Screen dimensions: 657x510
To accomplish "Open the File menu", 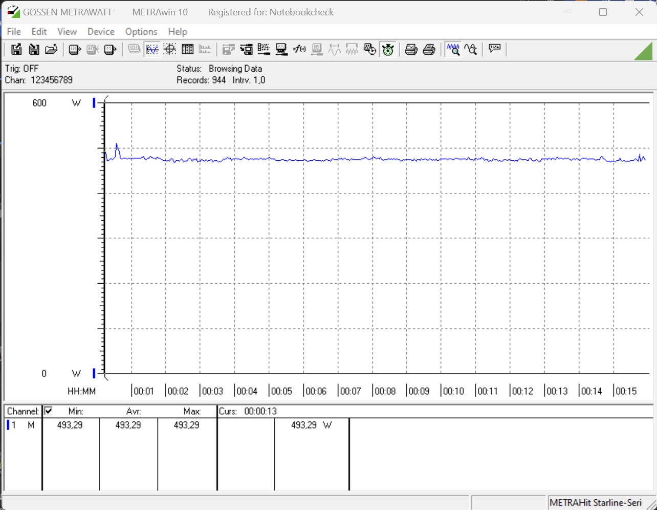I will tap(14, 32).
